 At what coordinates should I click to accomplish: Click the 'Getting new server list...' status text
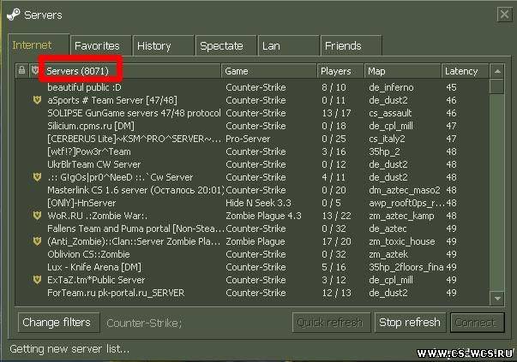pos(69,349)
